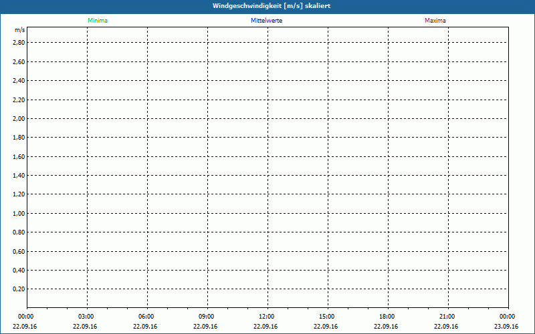Image resolution: width=535 pixels, height=334 pixels.
Task: Click the chart title Windgeschwindigkeit [m/s] skaliert
Action: [x=272, y=6]
